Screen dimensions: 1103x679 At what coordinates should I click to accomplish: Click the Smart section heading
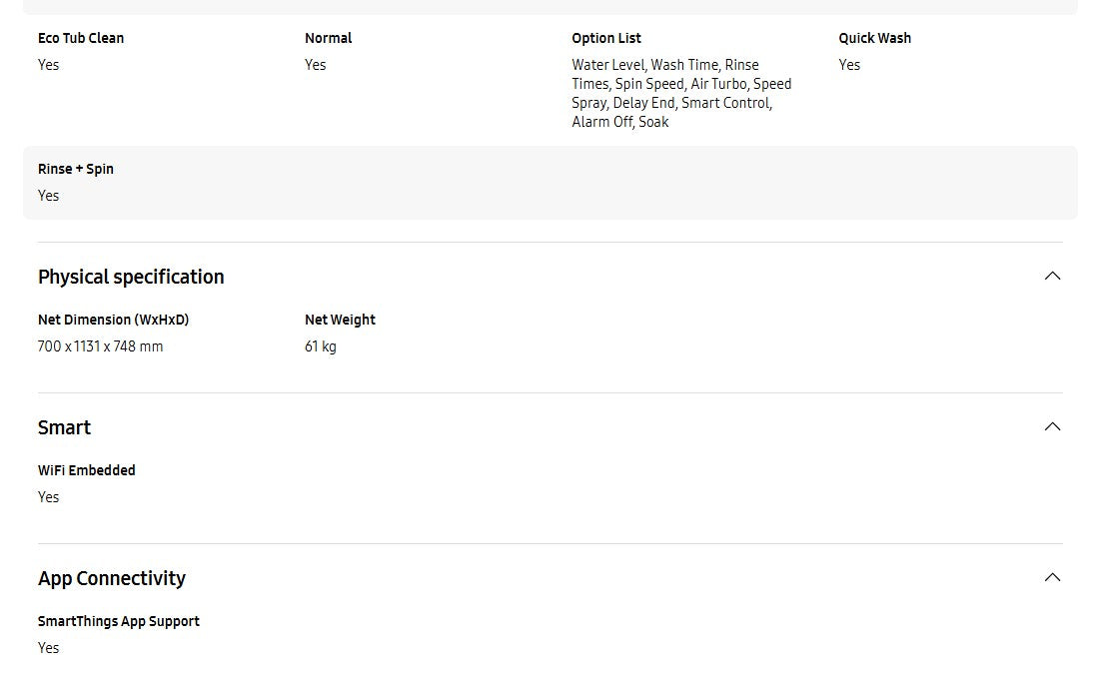[64, 427]
